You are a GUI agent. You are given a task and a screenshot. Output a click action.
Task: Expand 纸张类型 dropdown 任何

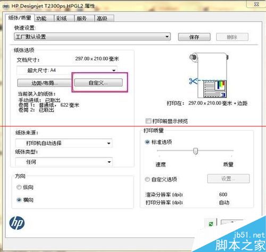[64, 162]
